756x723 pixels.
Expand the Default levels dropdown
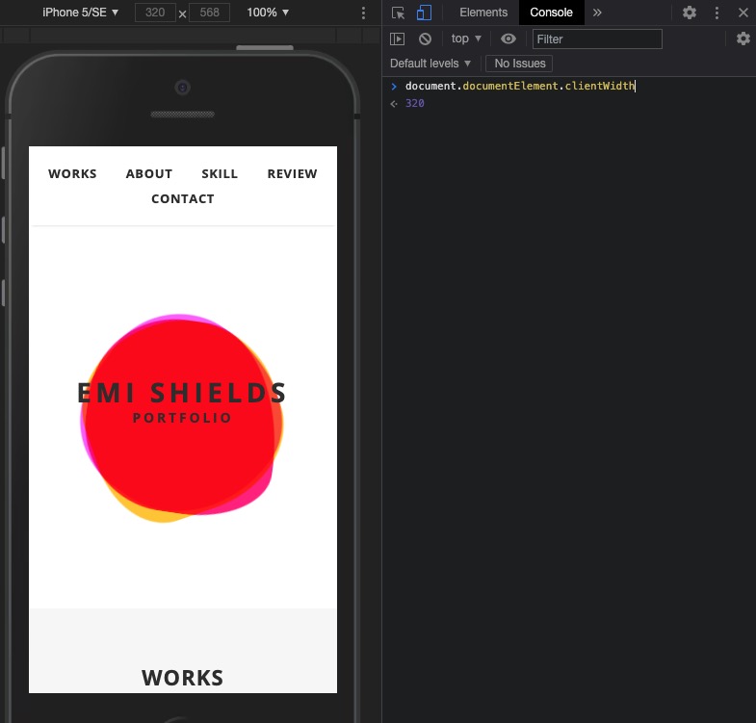[x=430, y=64]
